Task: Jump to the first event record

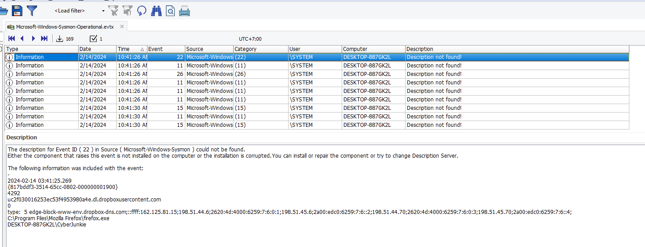Action: point(12,39)
